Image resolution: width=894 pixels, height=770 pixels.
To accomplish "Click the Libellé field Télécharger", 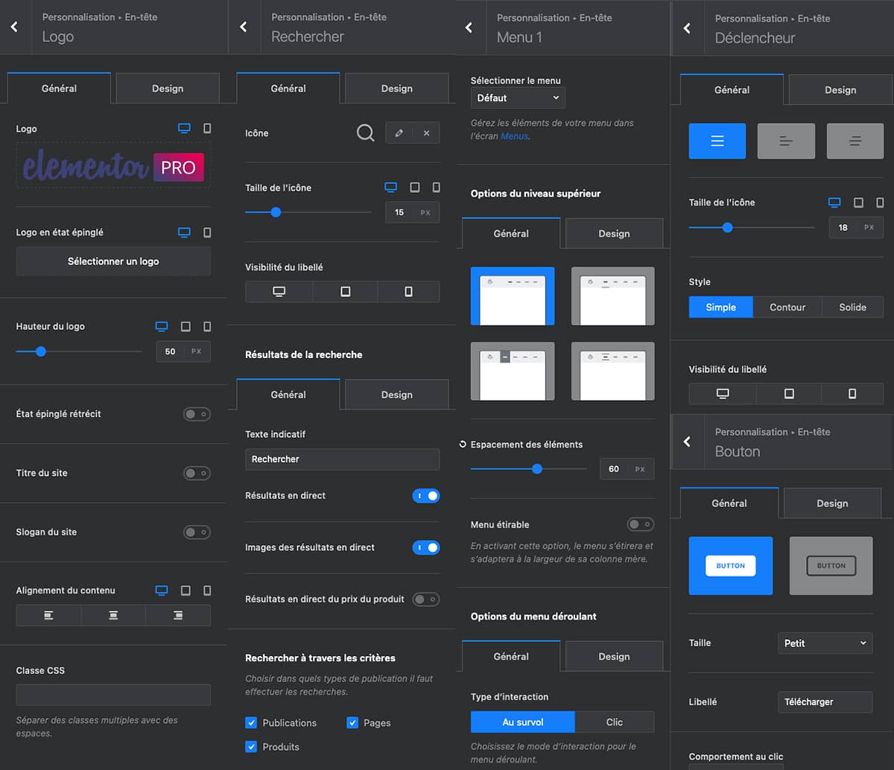I will pyautogui.click(x=825, y=702).
